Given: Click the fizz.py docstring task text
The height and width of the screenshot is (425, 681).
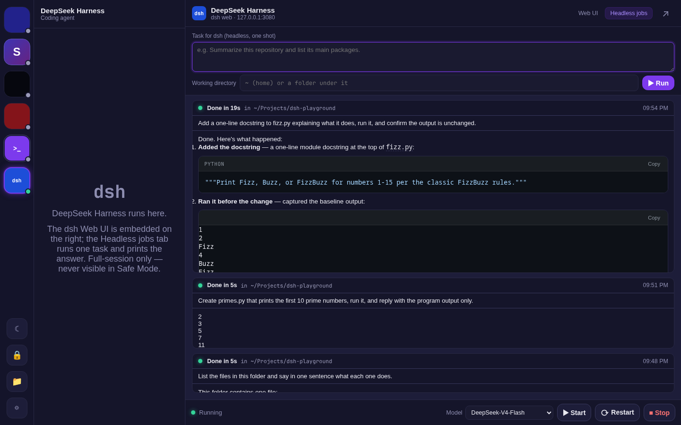Looking at the screenshot, I should (337, 123).
